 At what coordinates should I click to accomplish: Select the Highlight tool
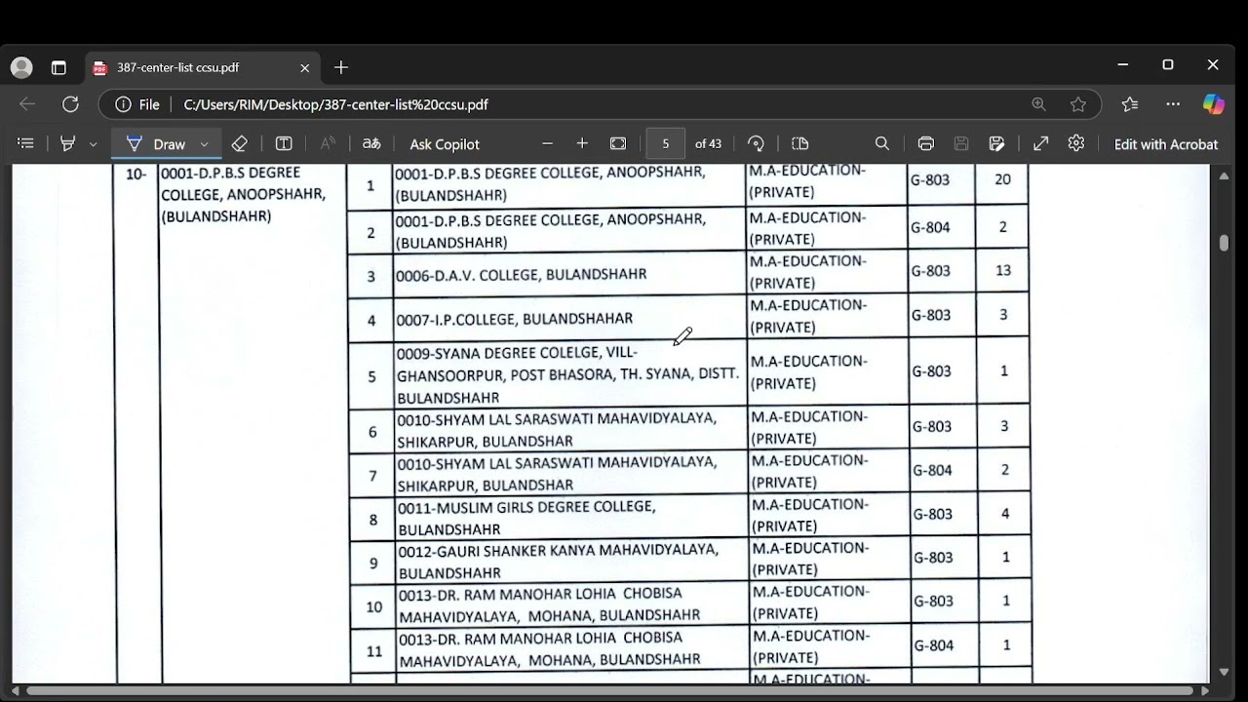point(67,143)
